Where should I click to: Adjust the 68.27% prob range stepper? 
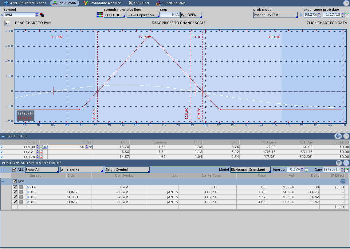pos(319,15)
